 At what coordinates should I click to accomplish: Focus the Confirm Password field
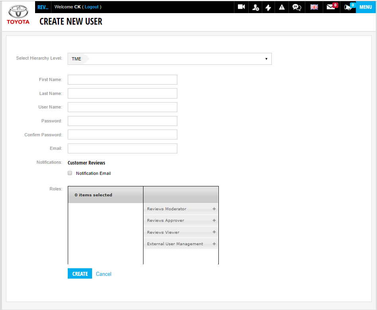[x=122, y=135]
